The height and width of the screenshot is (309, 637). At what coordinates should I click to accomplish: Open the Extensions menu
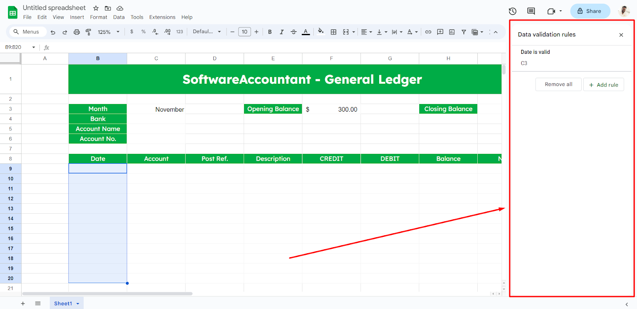pyautogui.click(x=162, y=17)
